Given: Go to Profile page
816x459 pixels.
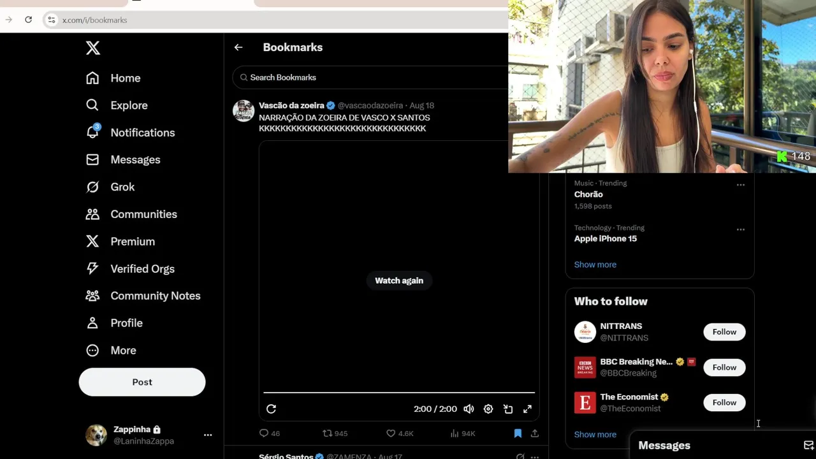Looking at the screenshot, I should [x=114, y=323].
